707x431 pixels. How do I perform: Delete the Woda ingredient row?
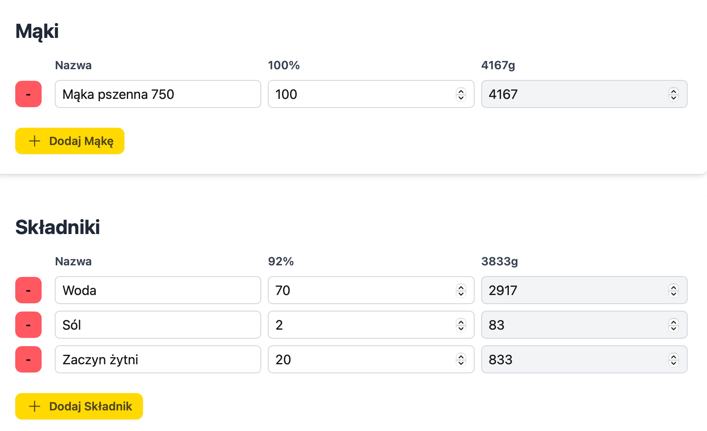[28, 290]
